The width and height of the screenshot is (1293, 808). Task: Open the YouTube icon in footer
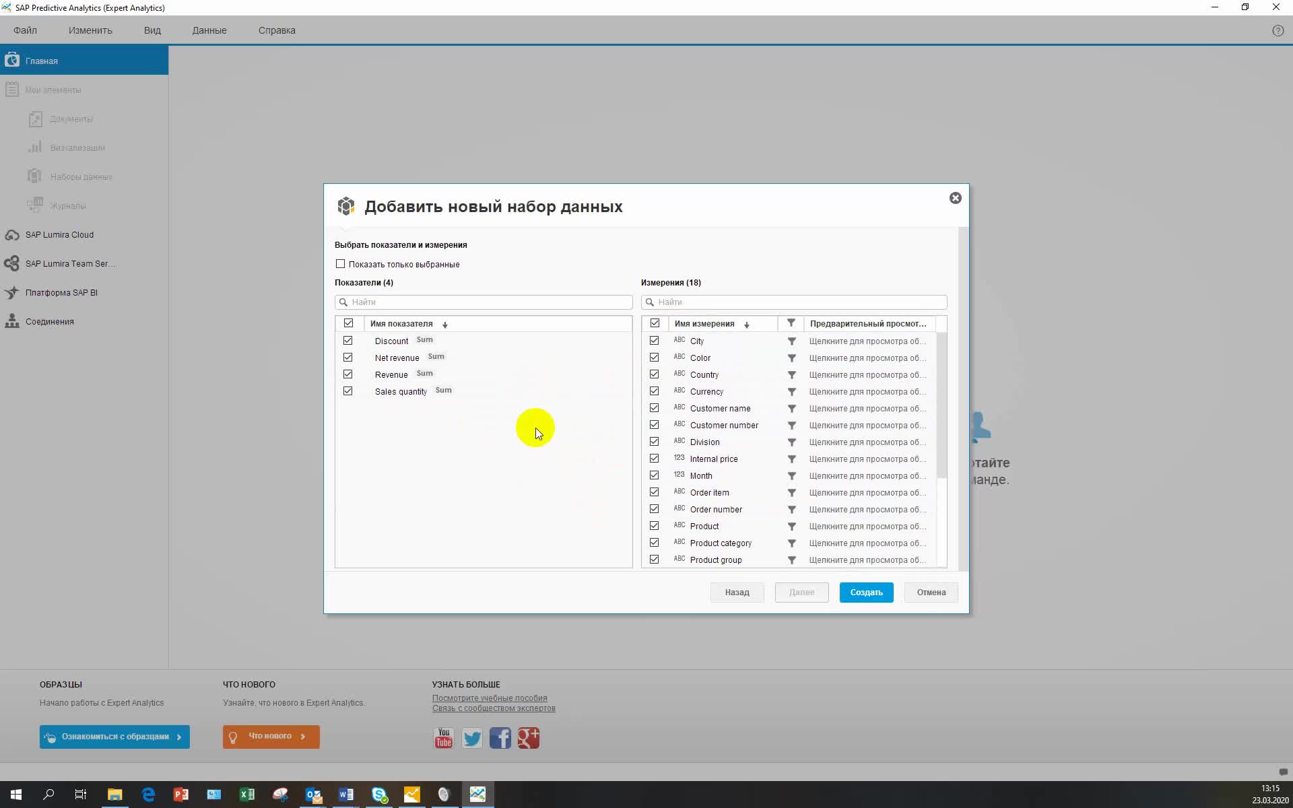pyautogui.click(x=443, y=738)
